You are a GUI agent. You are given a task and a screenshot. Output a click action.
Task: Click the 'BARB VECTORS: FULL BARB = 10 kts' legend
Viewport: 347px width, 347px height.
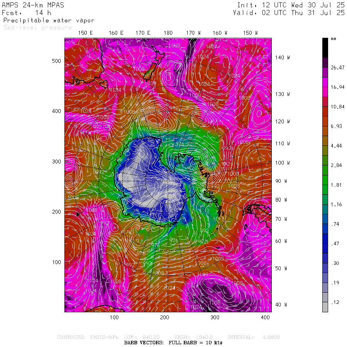pos(173,343)
